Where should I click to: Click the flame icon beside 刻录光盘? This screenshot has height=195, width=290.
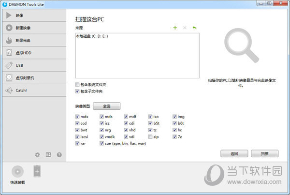(9, 40)
